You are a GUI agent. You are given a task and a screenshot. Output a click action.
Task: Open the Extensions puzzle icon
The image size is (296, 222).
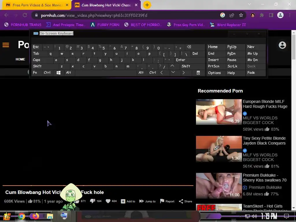[262, 15]
